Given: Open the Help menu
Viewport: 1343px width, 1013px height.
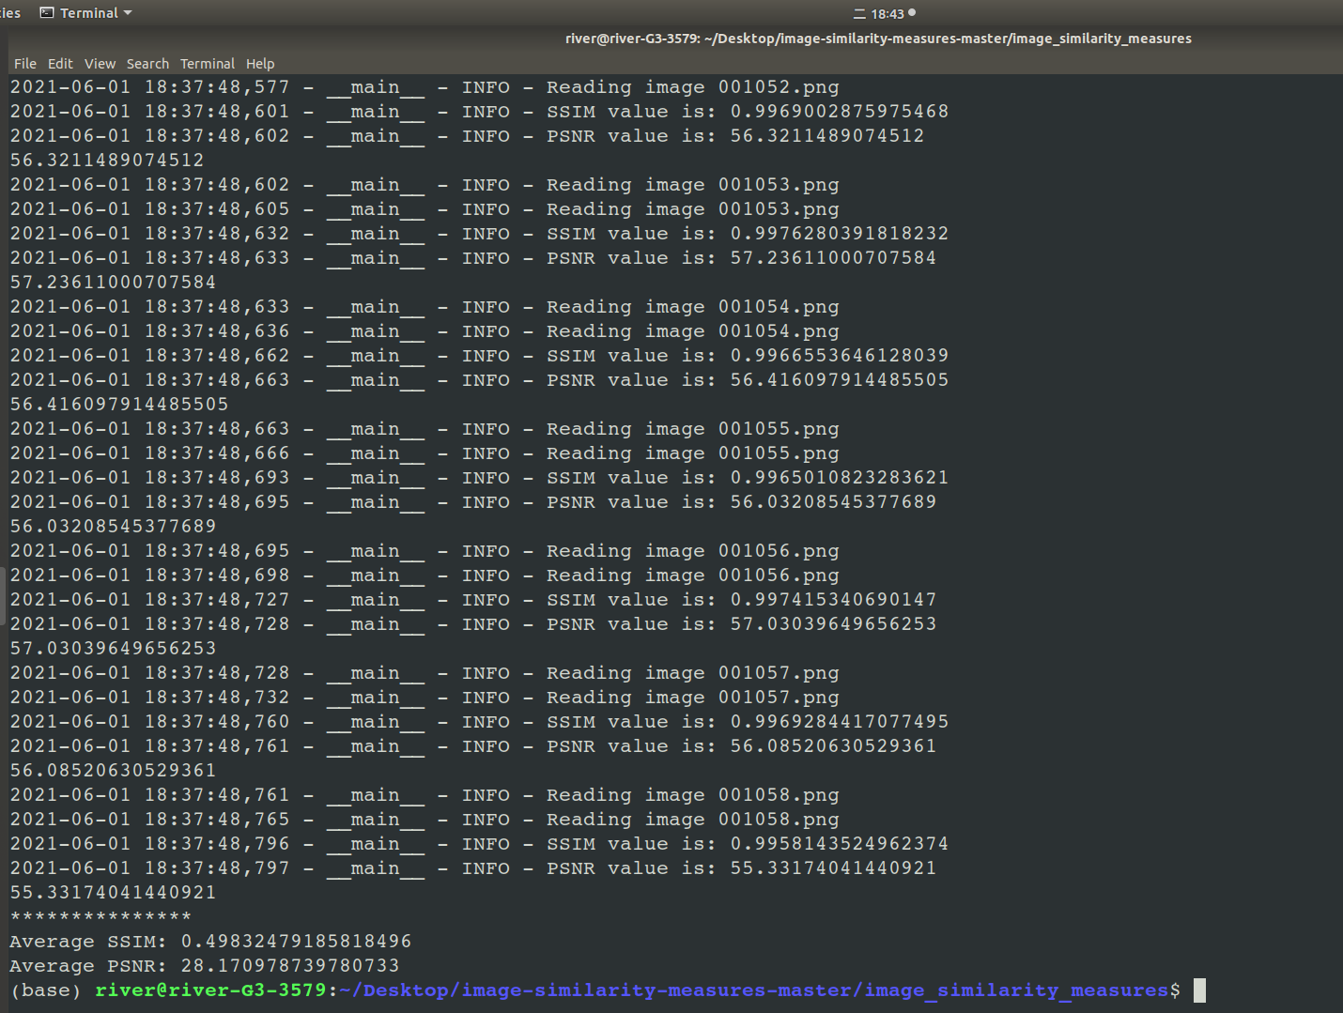Looking at the screenshot, I should click(260, 64).
